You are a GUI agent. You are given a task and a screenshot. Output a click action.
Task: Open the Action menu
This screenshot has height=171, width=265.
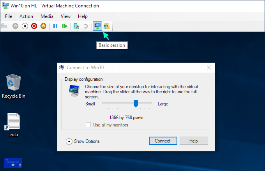[x=26, y=16]
